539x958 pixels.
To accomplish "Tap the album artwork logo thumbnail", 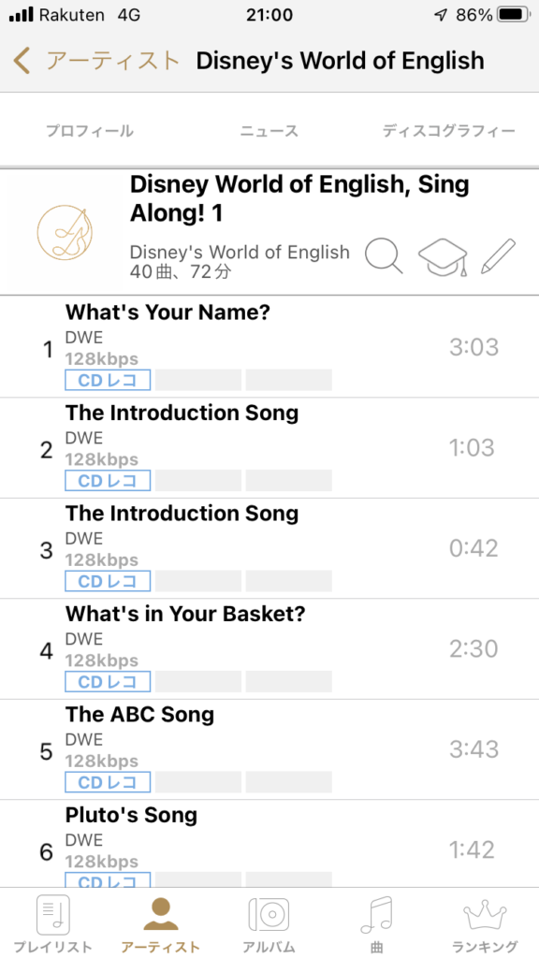I will [x=65, y=233].
